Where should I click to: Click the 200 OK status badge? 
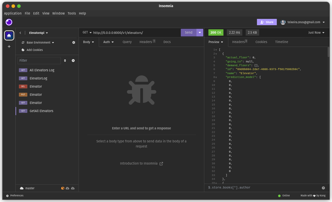pyautogui.click(x=216, y=33)
